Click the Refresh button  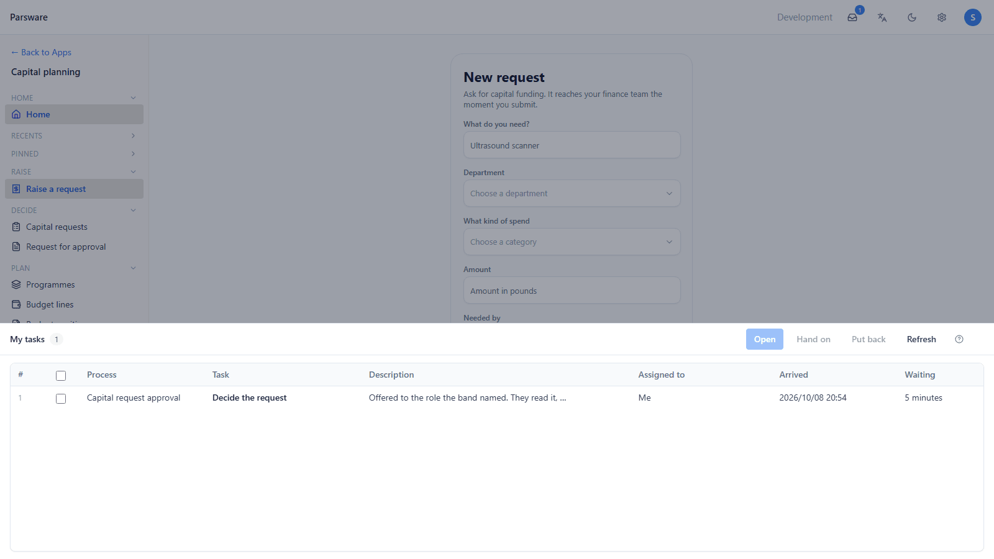921,339
